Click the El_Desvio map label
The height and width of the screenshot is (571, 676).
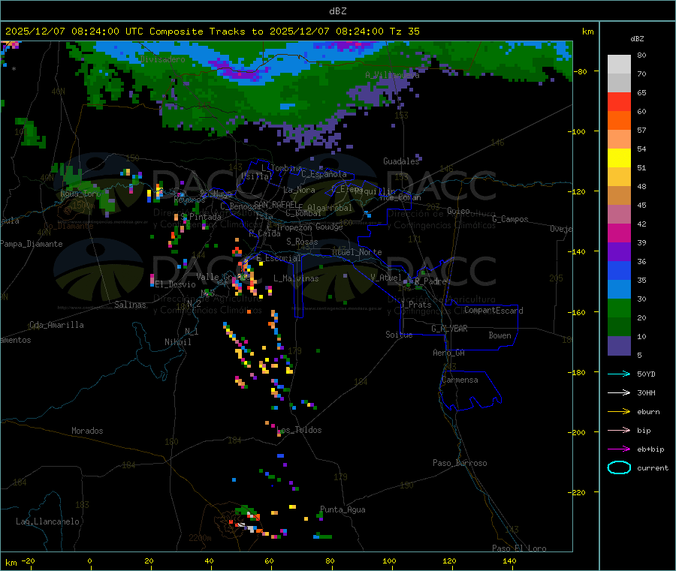pos(176,284)
